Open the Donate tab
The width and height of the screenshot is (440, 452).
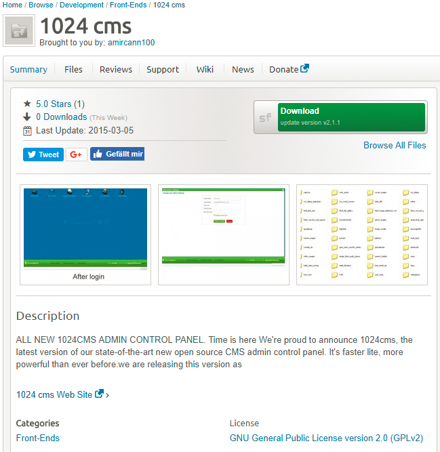tap(289, 69)
